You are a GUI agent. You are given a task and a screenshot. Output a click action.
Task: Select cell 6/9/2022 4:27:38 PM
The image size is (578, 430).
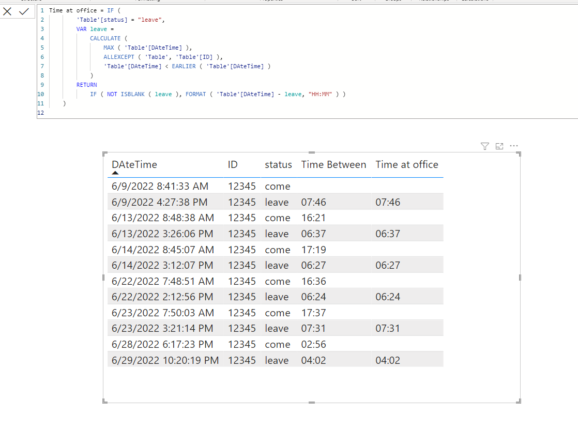click(160, 202)
